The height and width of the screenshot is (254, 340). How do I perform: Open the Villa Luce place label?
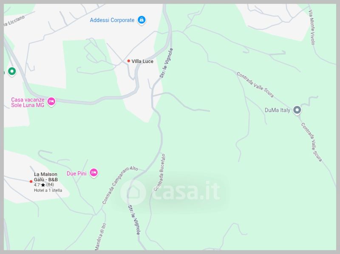click(x=142, y=61)
